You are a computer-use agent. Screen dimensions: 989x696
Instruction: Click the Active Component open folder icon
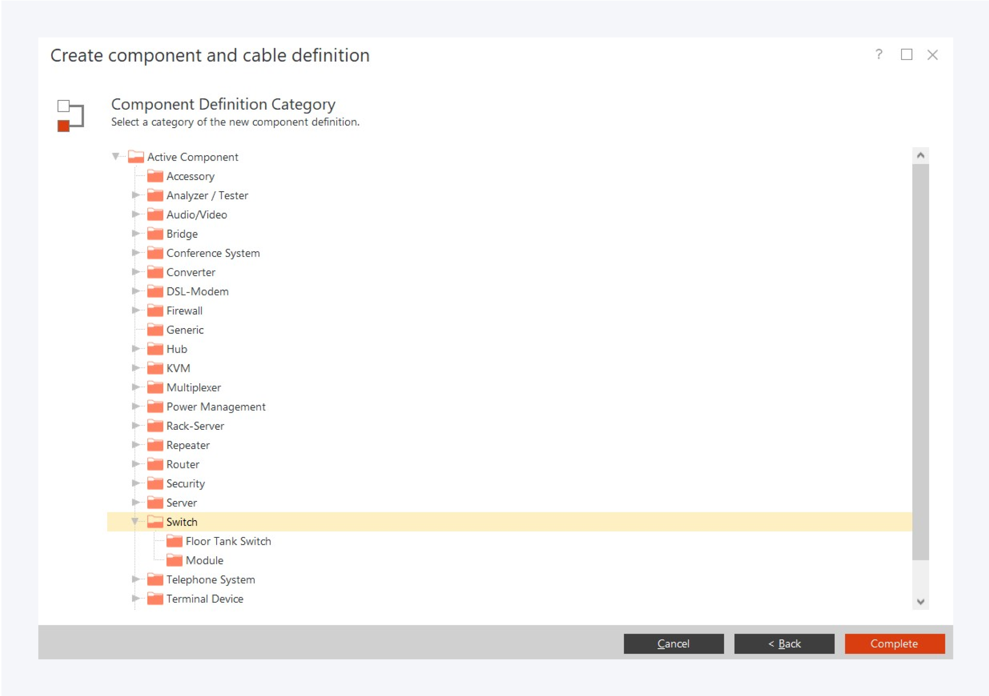[136, 157]
